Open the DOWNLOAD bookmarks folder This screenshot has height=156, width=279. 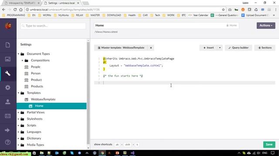[x=112, y=15]
